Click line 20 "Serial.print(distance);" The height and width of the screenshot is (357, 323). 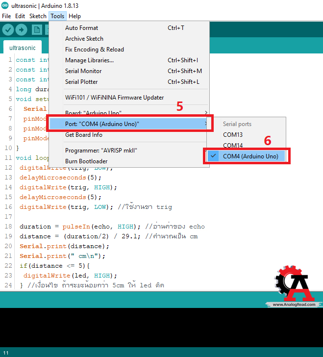click(64, 246)
